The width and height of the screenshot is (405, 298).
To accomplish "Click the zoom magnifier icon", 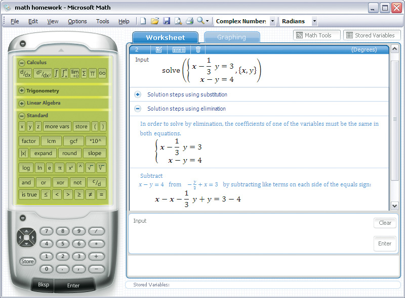I will [200, 21].
